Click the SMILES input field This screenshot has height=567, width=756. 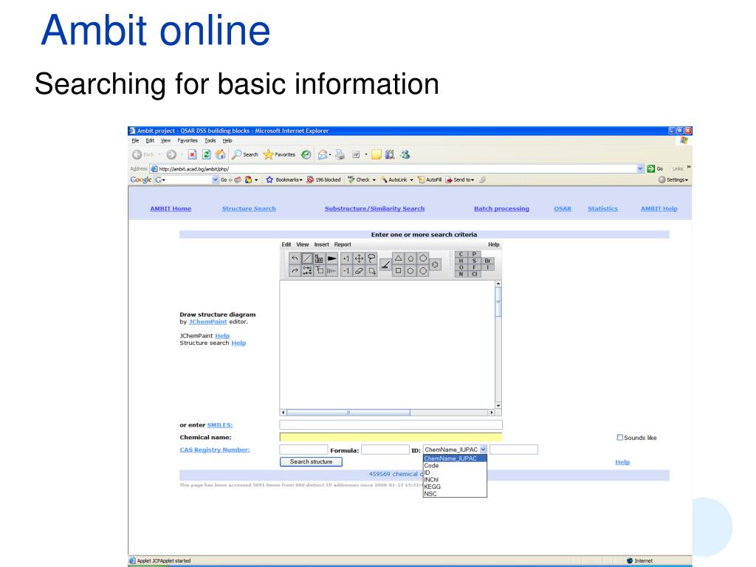click(391, 425)
